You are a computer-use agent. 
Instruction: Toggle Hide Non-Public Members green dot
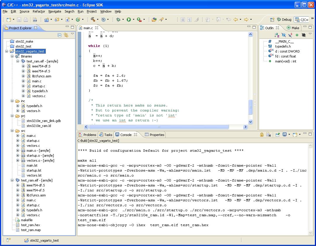(x=297, y=35)
